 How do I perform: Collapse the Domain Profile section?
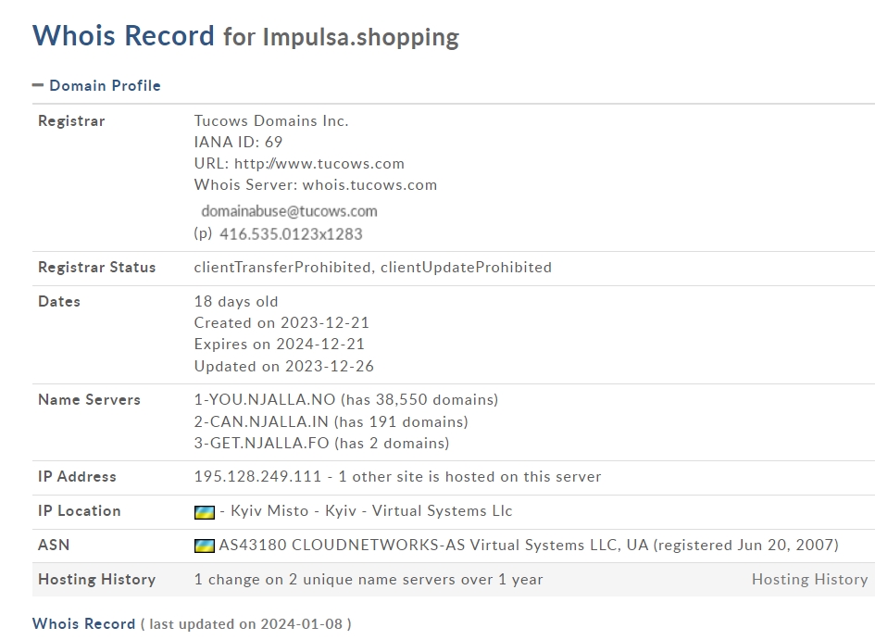coord(37,85)
